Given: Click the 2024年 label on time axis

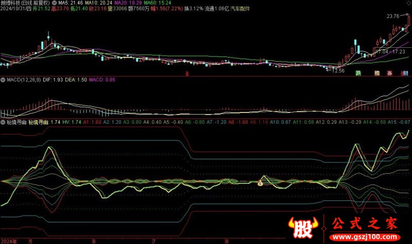Looking at the screenshot, I should coord(9,241).
